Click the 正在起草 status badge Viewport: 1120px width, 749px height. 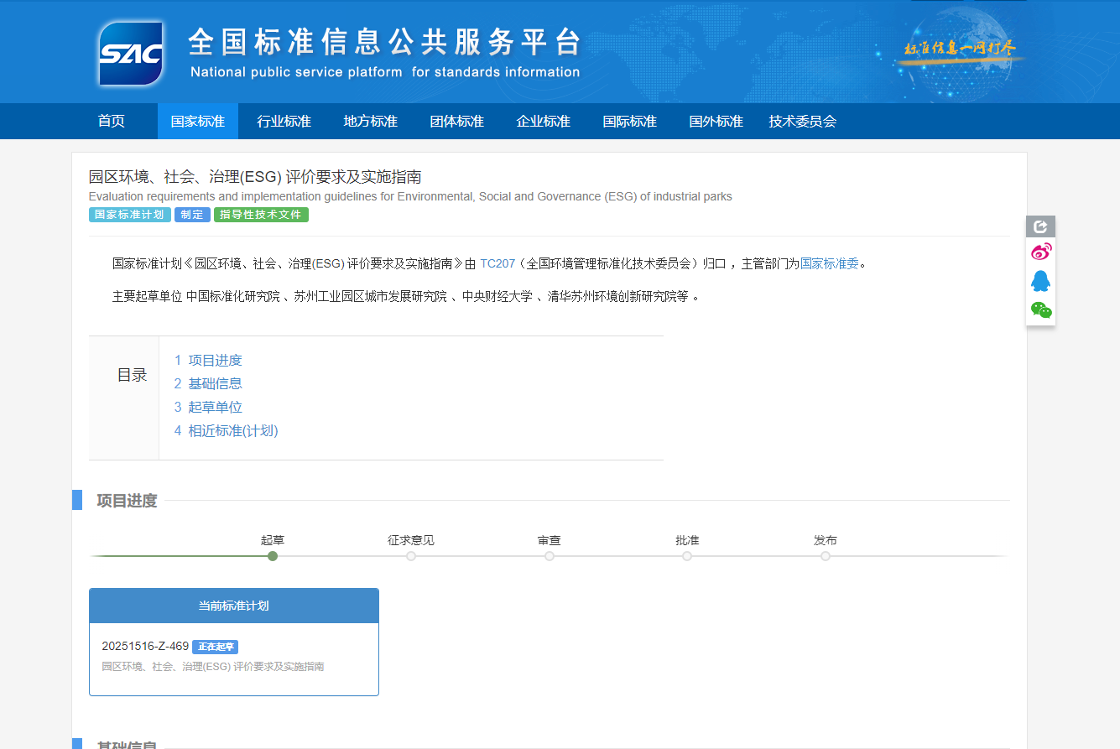coord(215,647)
